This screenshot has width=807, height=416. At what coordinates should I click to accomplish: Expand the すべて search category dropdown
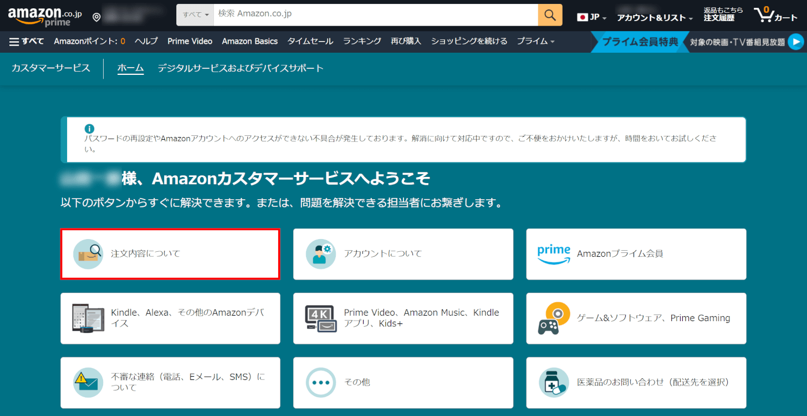pyautogui.click(x=195, y=15)
